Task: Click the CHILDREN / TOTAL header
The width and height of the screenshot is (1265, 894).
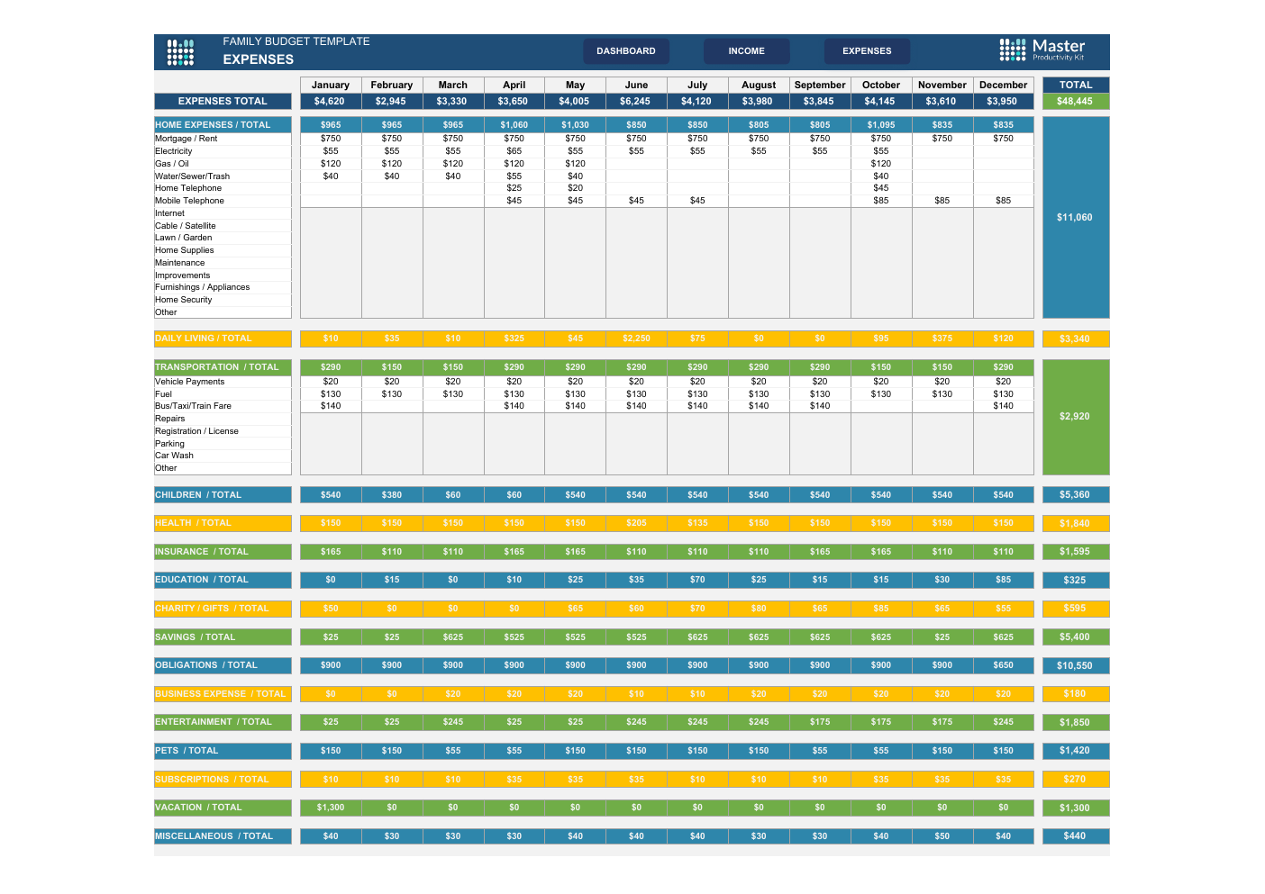Action: [x=223, y=495]
